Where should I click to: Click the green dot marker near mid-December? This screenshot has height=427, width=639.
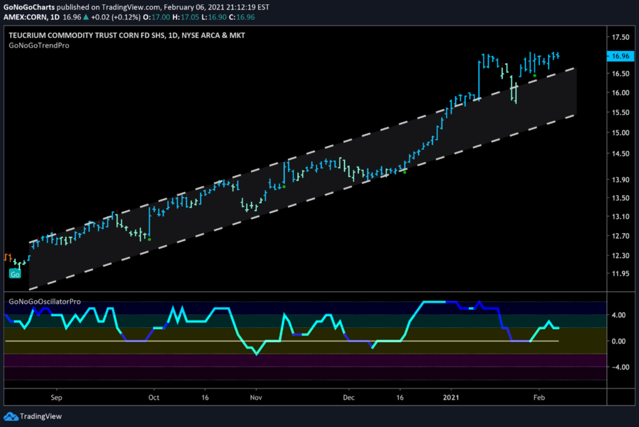click(404, 172)
